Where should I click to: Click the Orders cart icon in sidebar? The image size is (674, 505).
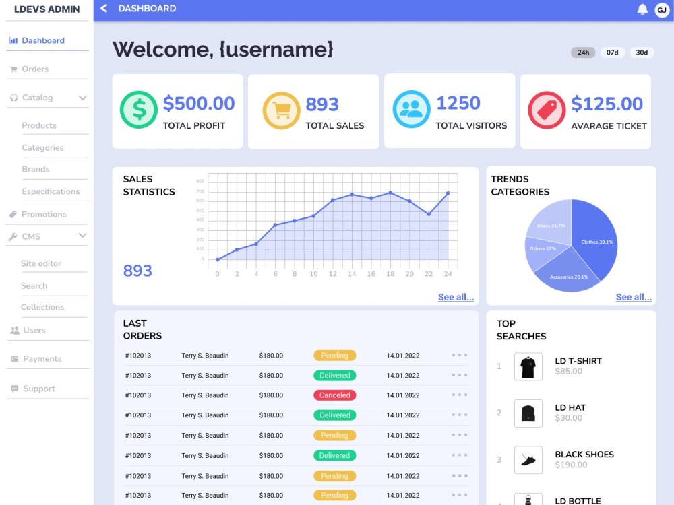(x=13, y=69)
